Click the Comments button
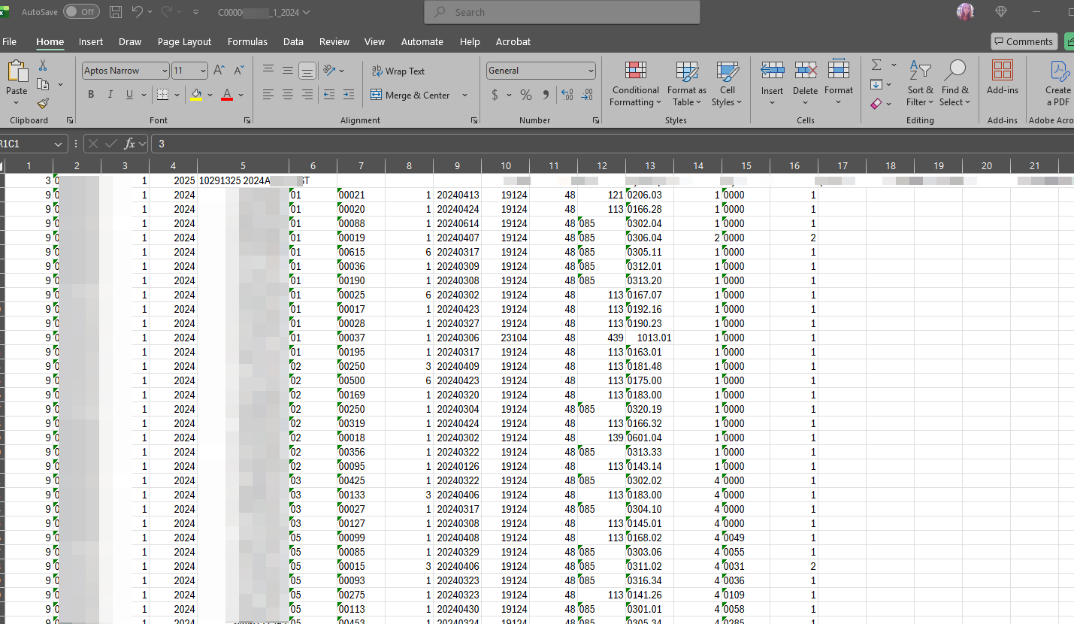 [1023, 42]
